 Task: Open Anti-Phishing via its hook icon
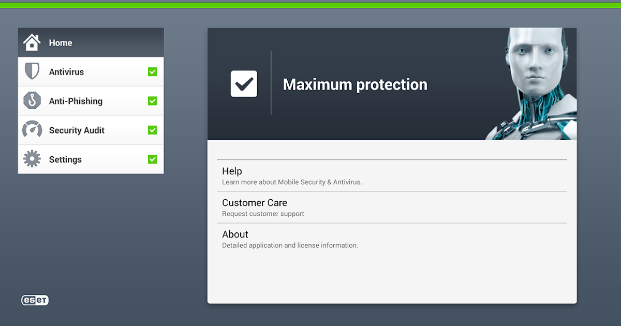(x=33, y=100)
